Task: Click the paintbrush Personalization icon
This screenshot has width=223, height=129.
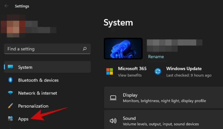Action: pyautogui.click(x=10, y=106)
